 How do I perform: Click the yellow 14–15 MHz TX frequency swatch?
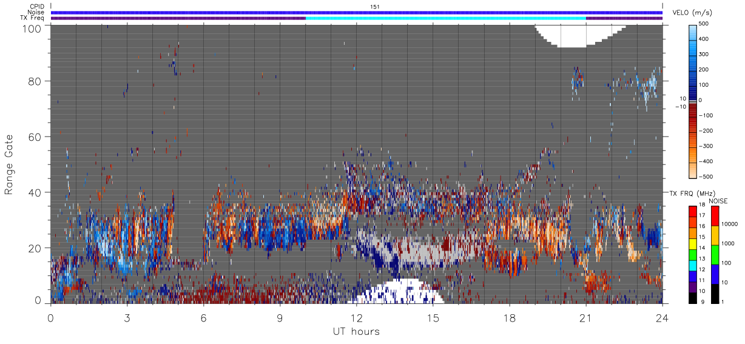pos(692,243)
